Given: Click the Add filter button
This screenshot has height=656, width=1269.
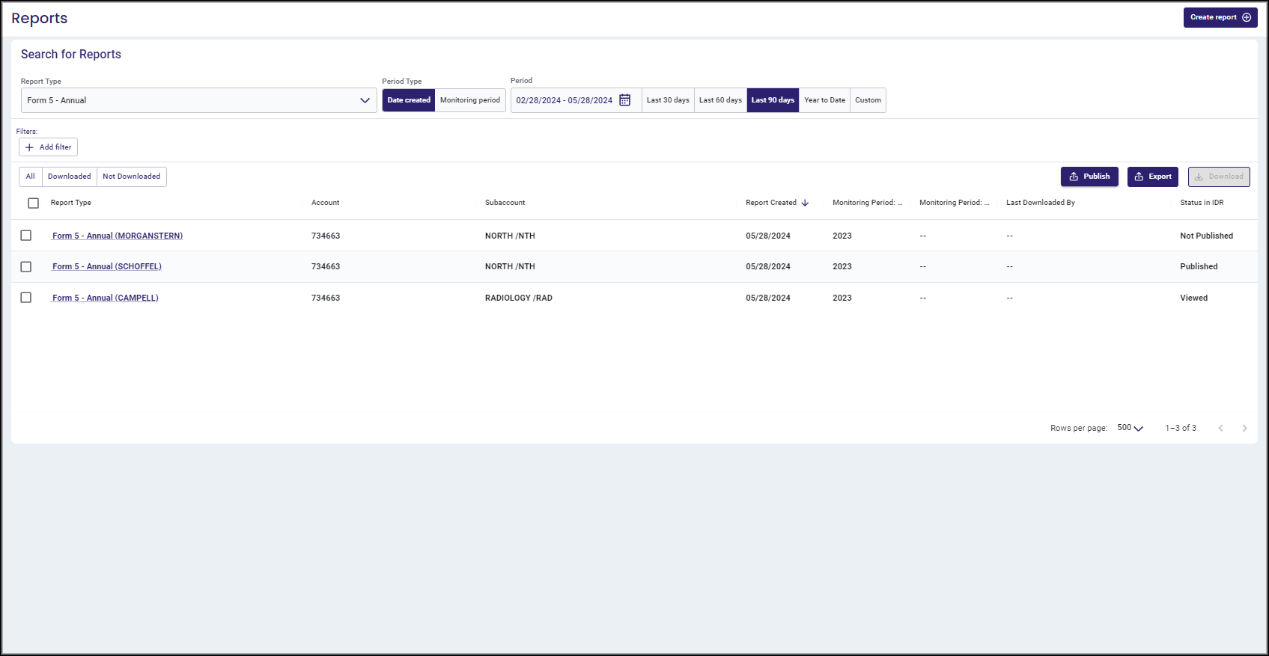Looking at the screenshot, I should pyautogui.click(x=49, y=147).
